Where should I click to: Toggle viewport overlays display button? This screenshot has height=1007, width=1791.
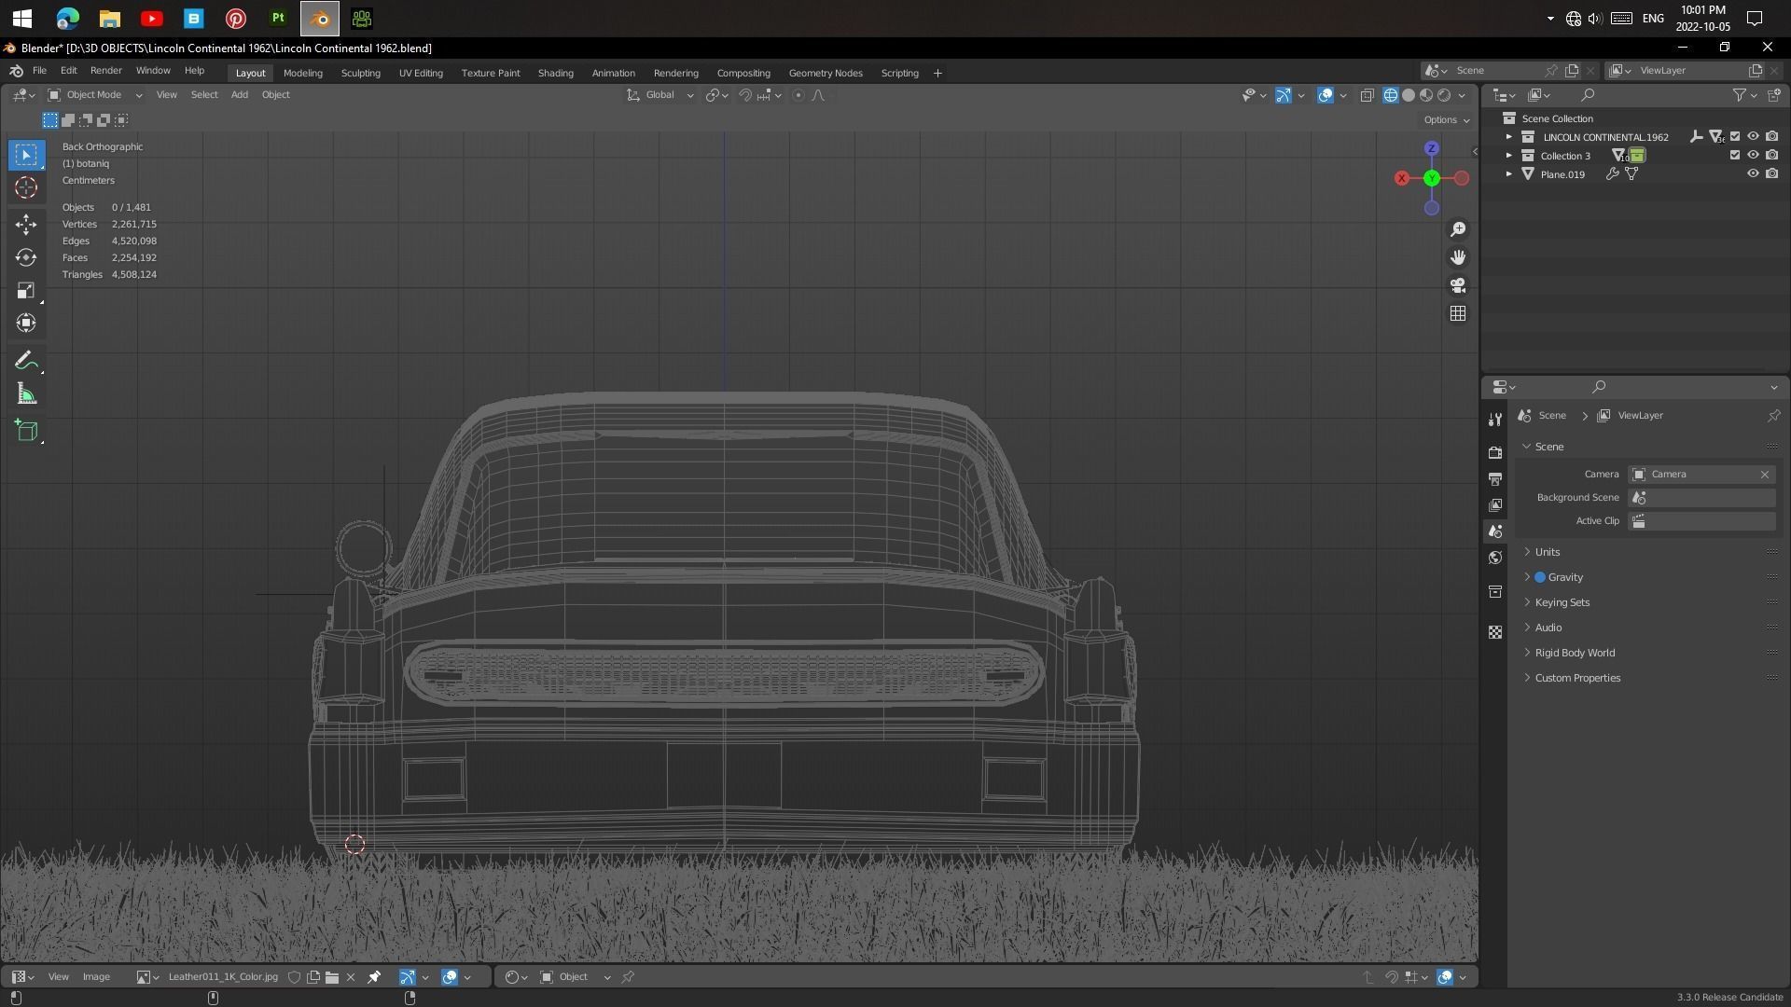point(1326,95)
